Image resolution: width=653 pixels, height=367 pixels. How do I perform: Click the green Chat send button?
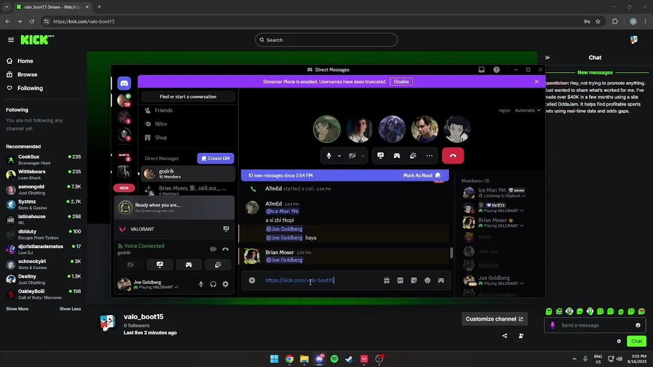click(x=637, y=341)
